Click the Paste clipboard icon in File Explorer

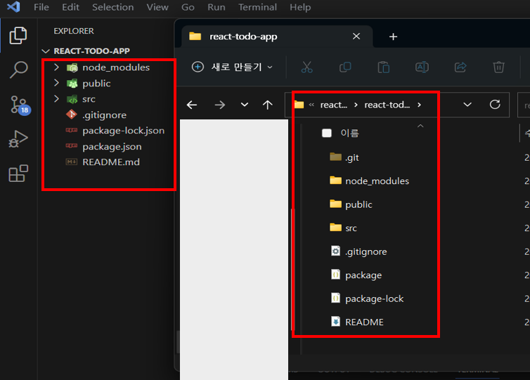pyautogui.click(x=384, y=67)
